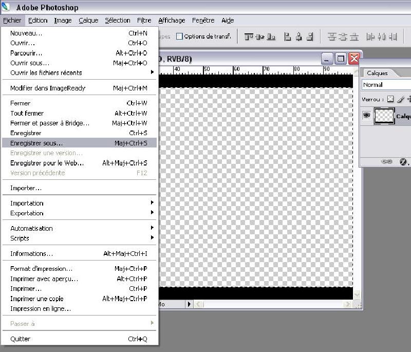This screenshot has height=352, width=411.
Task: Align horizontal centers of layers
Action: tap(298, 37)
